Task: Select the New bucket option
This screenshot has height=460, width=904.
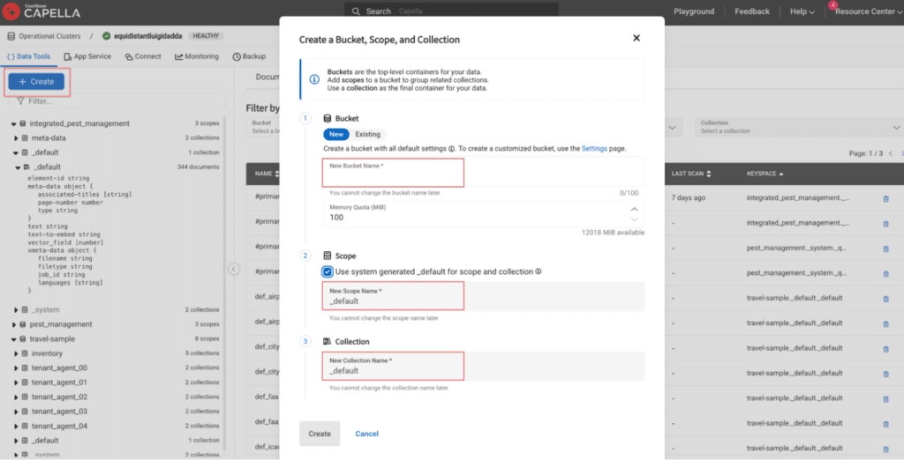Action: point(336,134)
